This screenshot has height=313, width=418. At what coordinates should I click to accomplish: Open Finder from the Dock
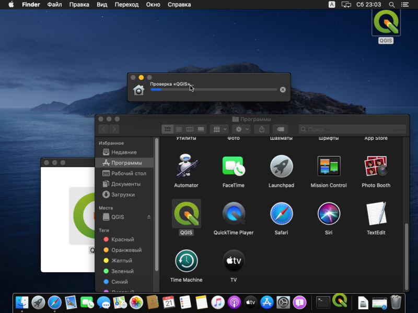(22, 303)
